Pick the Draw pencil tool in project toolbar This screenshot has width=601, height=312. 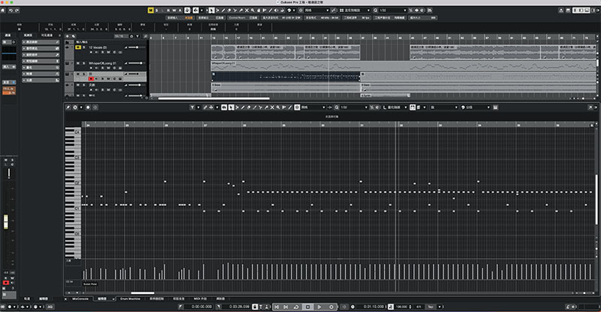(x=224, y=11)
